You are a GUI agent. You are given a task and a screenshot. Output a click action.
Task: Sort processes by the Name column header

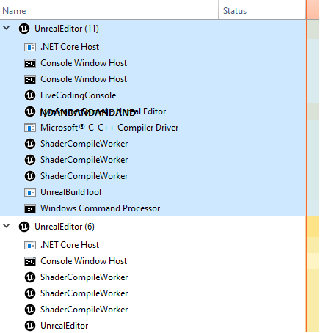[x=109, y=10]
